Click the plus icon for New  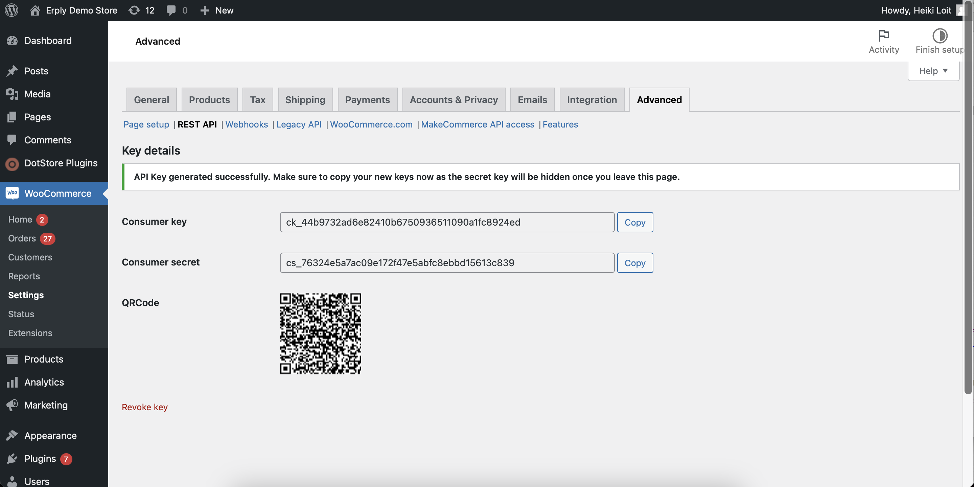pyautogui.click(x=205, y=10)
